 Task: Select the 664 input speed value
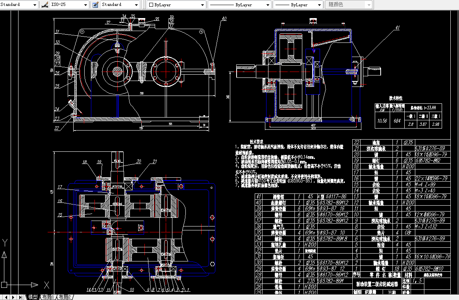click(x=397, y=121)
